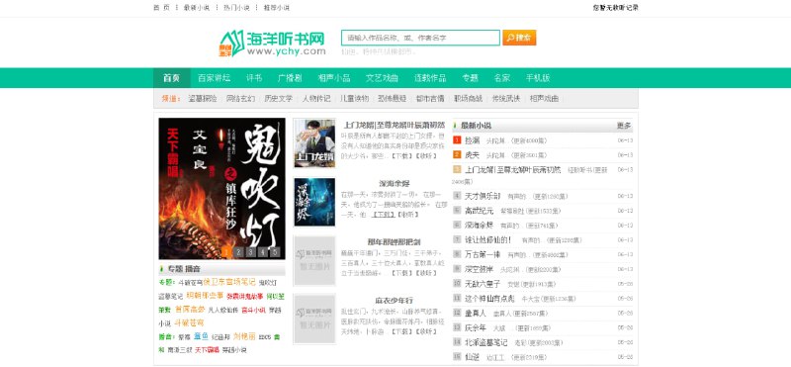Open 无敌六皇子 in latest novels list
Viewport: 791px width, 367px height.
pos(483,284)
